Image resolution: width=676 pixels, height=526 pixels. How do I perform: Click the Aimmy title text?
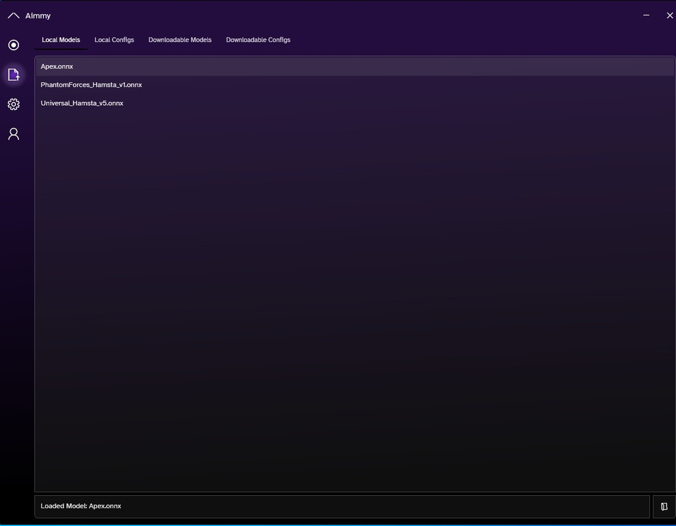click(x=38, y=16)
